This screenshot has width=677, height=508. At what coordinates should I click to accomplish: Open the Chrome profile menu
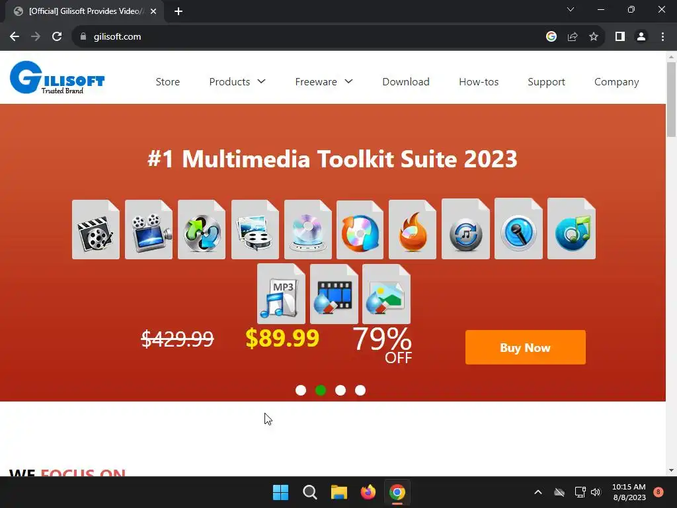[641, 37]
